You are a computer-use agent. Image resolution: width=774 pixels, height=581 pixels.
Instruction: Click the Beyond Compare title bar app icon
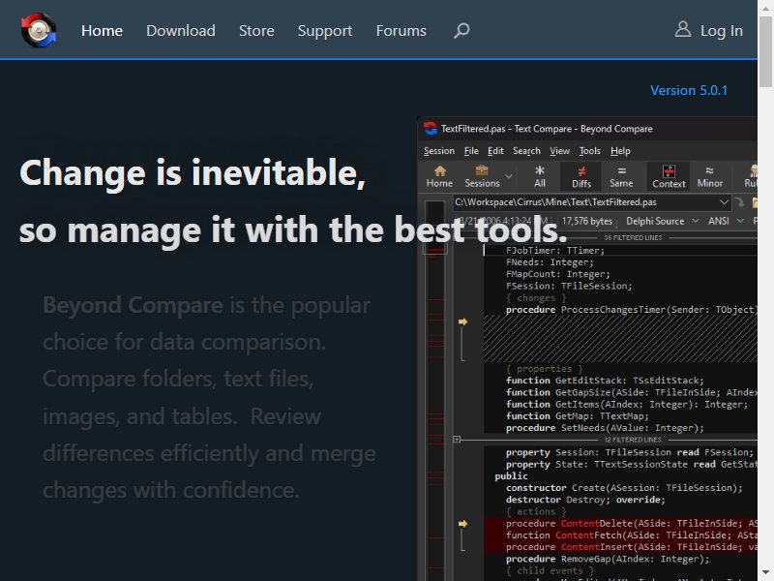pyautogui.click(x=430, y=129)
